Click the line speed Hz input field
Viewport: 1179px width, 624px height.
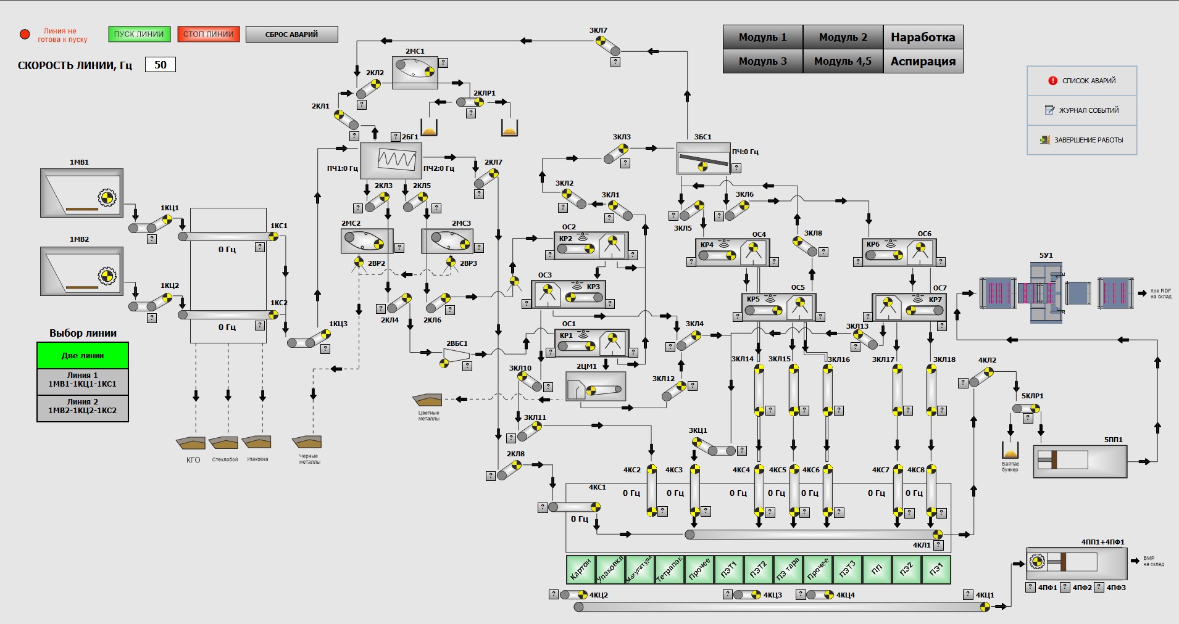(x=160, y=65)
